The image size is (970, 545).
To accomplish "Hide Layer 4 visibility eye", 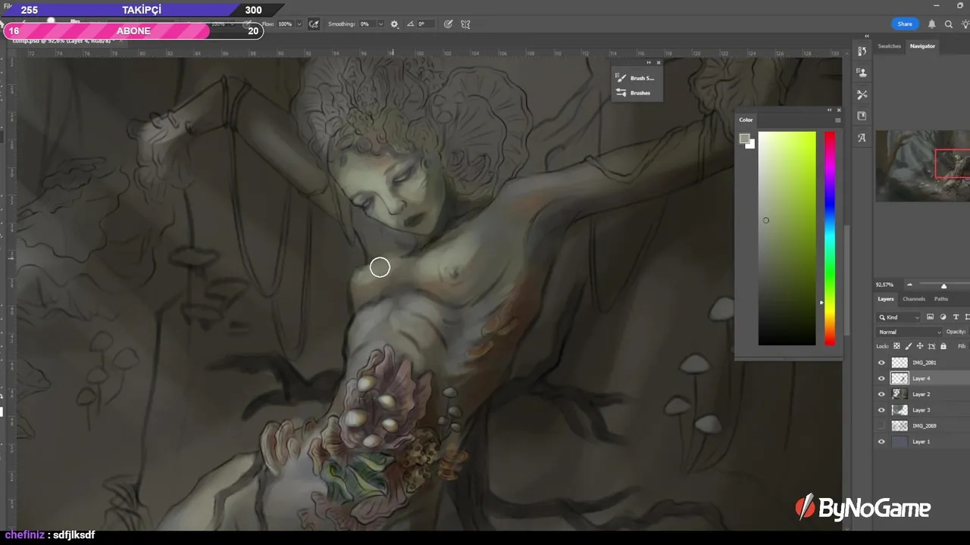I will [881, 378].
